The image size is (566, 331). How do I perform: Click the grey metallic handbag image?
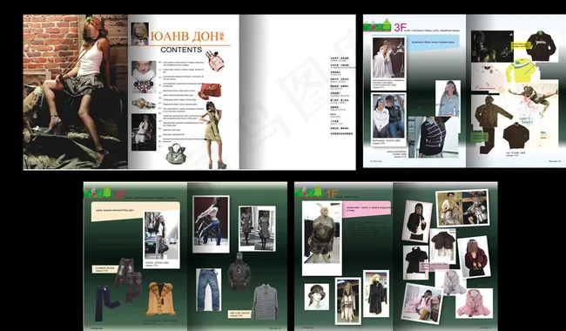tap(176, 154)
